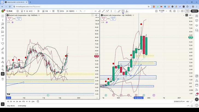Screen dimensions: 199x112
Task: Start bar replay with 리플레이 button
Action: 71,11
